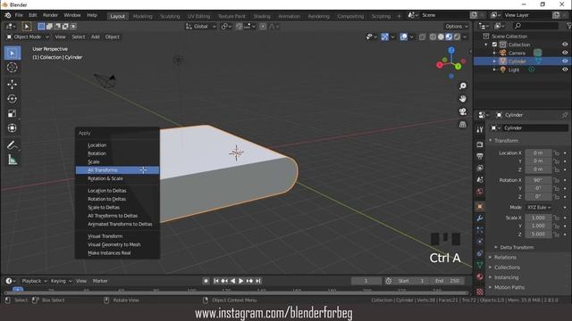Select the Move tool

pyautogui.click(x=13, y=85)
